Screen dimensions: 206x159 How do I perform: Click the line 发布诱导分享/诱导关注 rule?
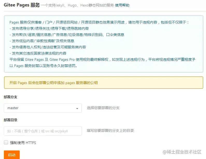pos(49,28)
